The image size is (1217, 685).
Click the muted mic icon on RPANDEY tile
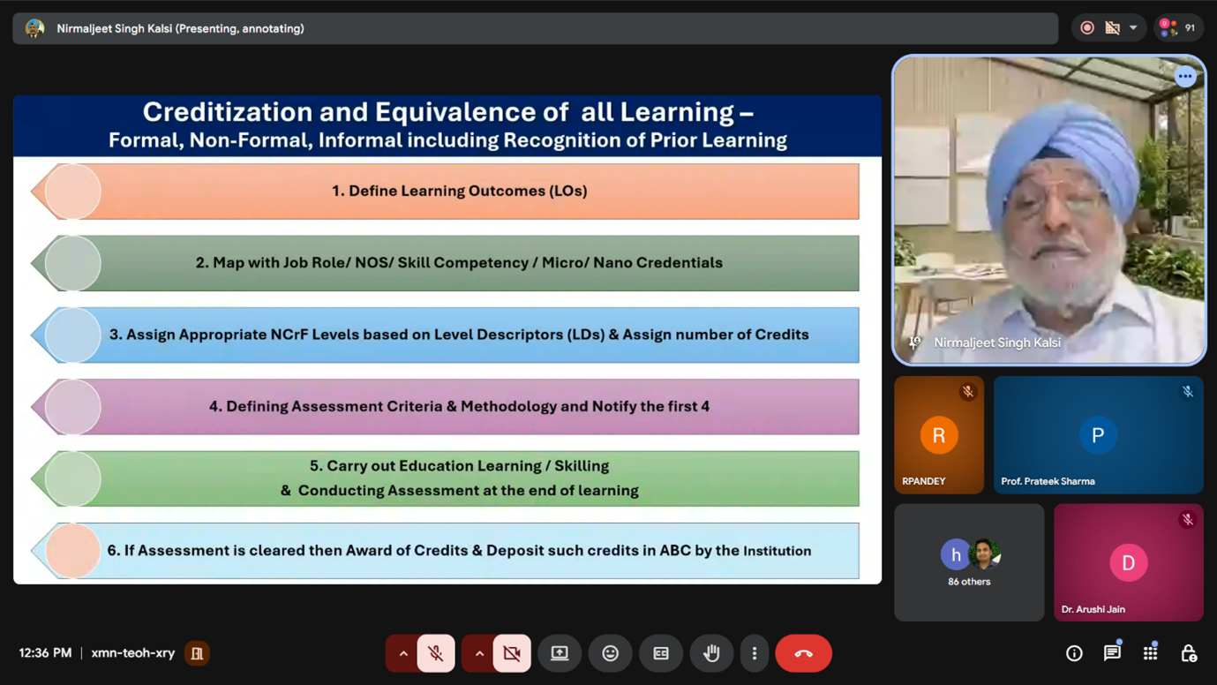pos(968,392)
